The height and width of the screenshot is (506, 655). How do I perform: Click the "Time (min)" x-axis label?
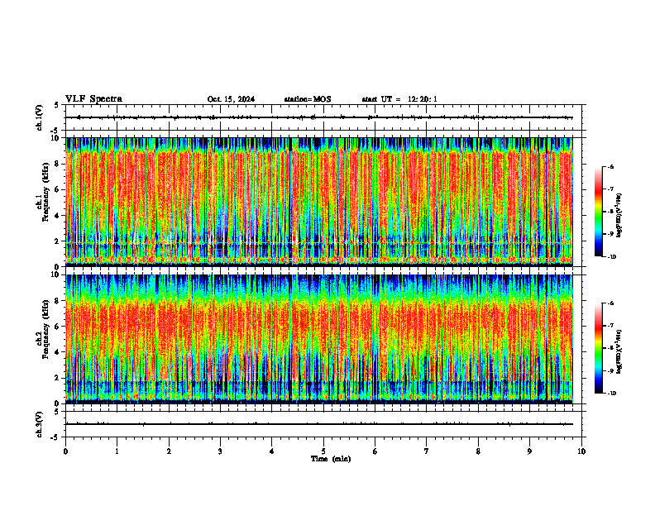coord(331,459)
